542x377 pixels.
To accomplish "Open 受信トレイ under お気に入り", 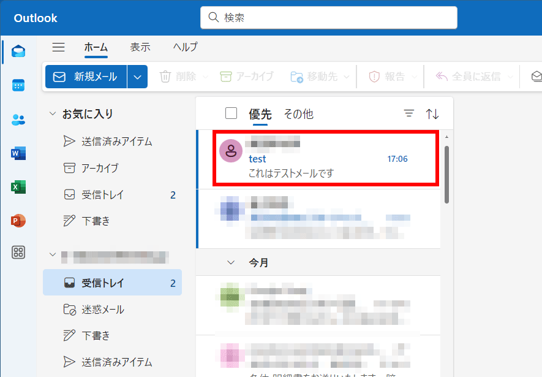I will click(112, 195).
